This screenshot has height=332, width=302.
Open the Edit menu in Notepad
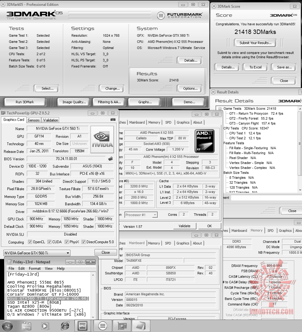click(22, 268)
